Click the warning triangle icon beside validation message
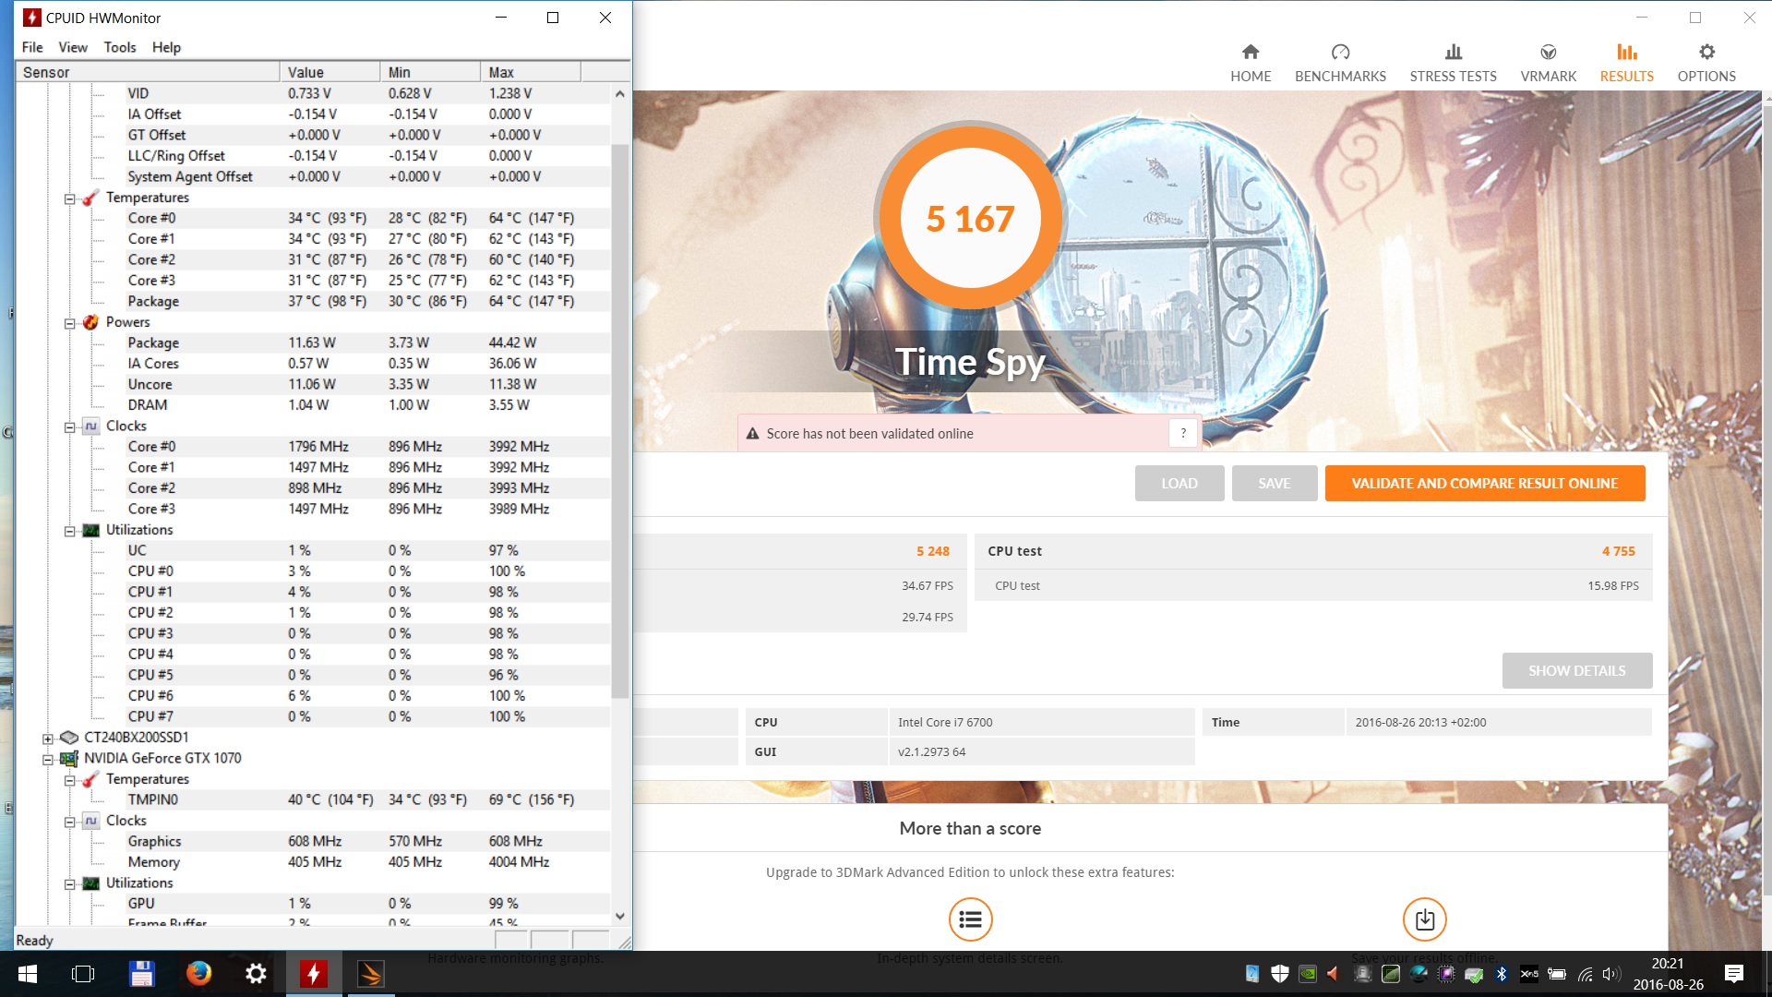Viewport: 1772px width, 997px height. coord(752,433)
